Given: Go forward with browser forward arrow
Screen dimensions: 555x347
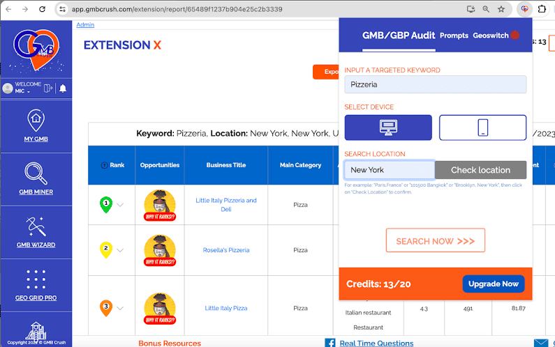Looking at the screenshot, I should point(25,9).
